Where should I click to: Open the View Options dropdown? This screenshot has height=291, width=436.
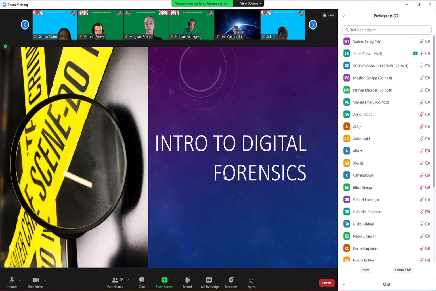(x=250, y=3)
